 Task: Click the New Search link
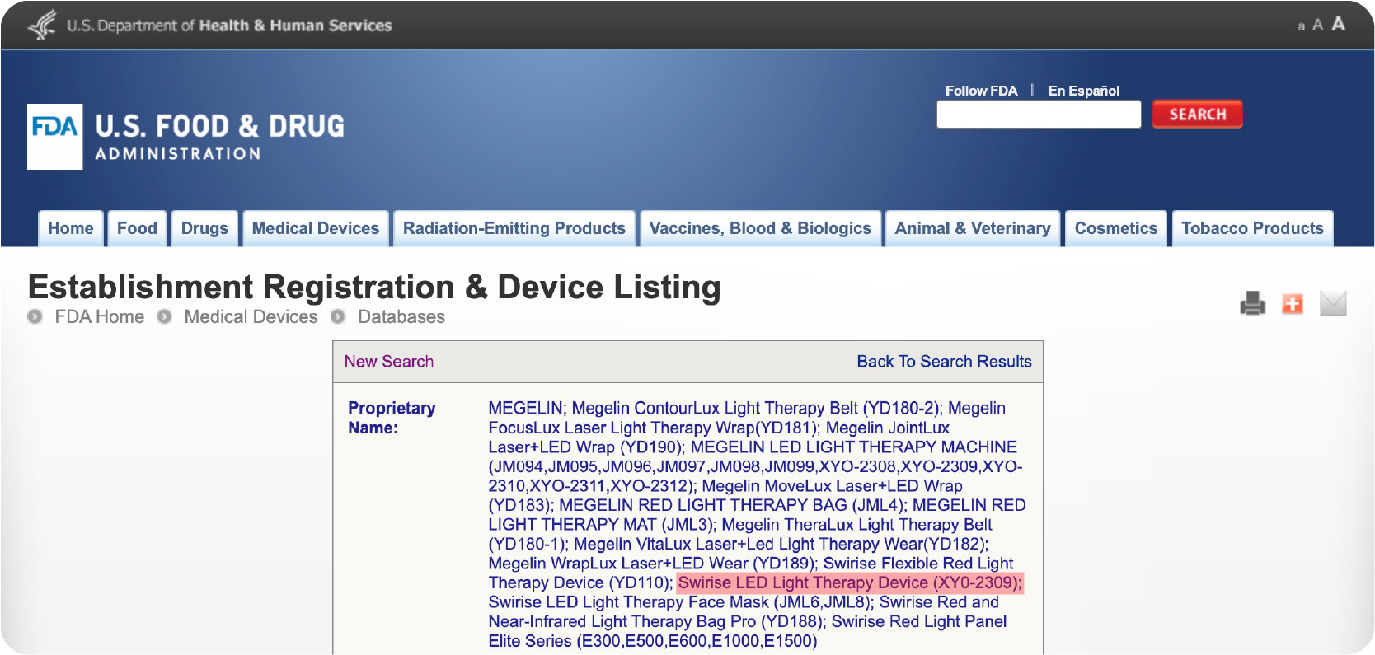point(388,362)
